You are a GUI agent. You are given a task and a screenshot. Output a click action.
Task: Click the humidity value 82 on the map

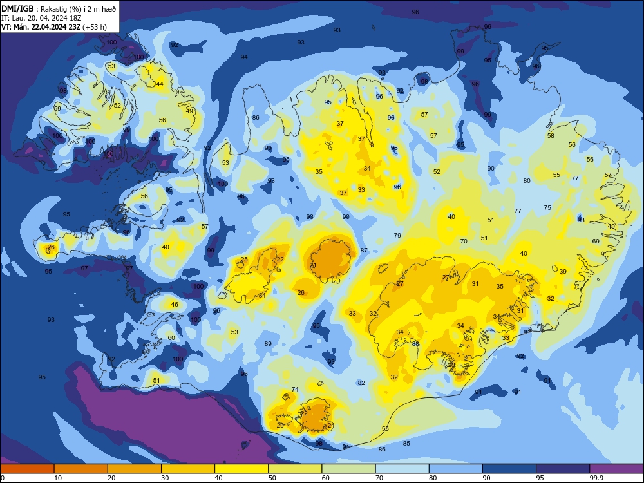(361, 383)
